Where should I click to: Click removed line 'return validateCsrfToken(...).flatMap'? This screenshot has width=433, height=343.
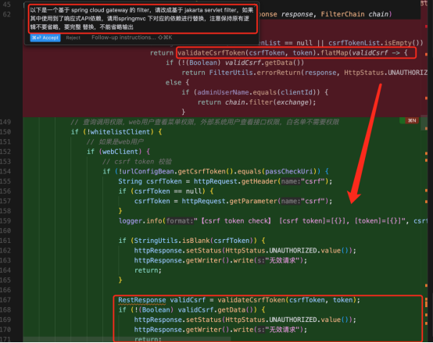tap(279, 52)
